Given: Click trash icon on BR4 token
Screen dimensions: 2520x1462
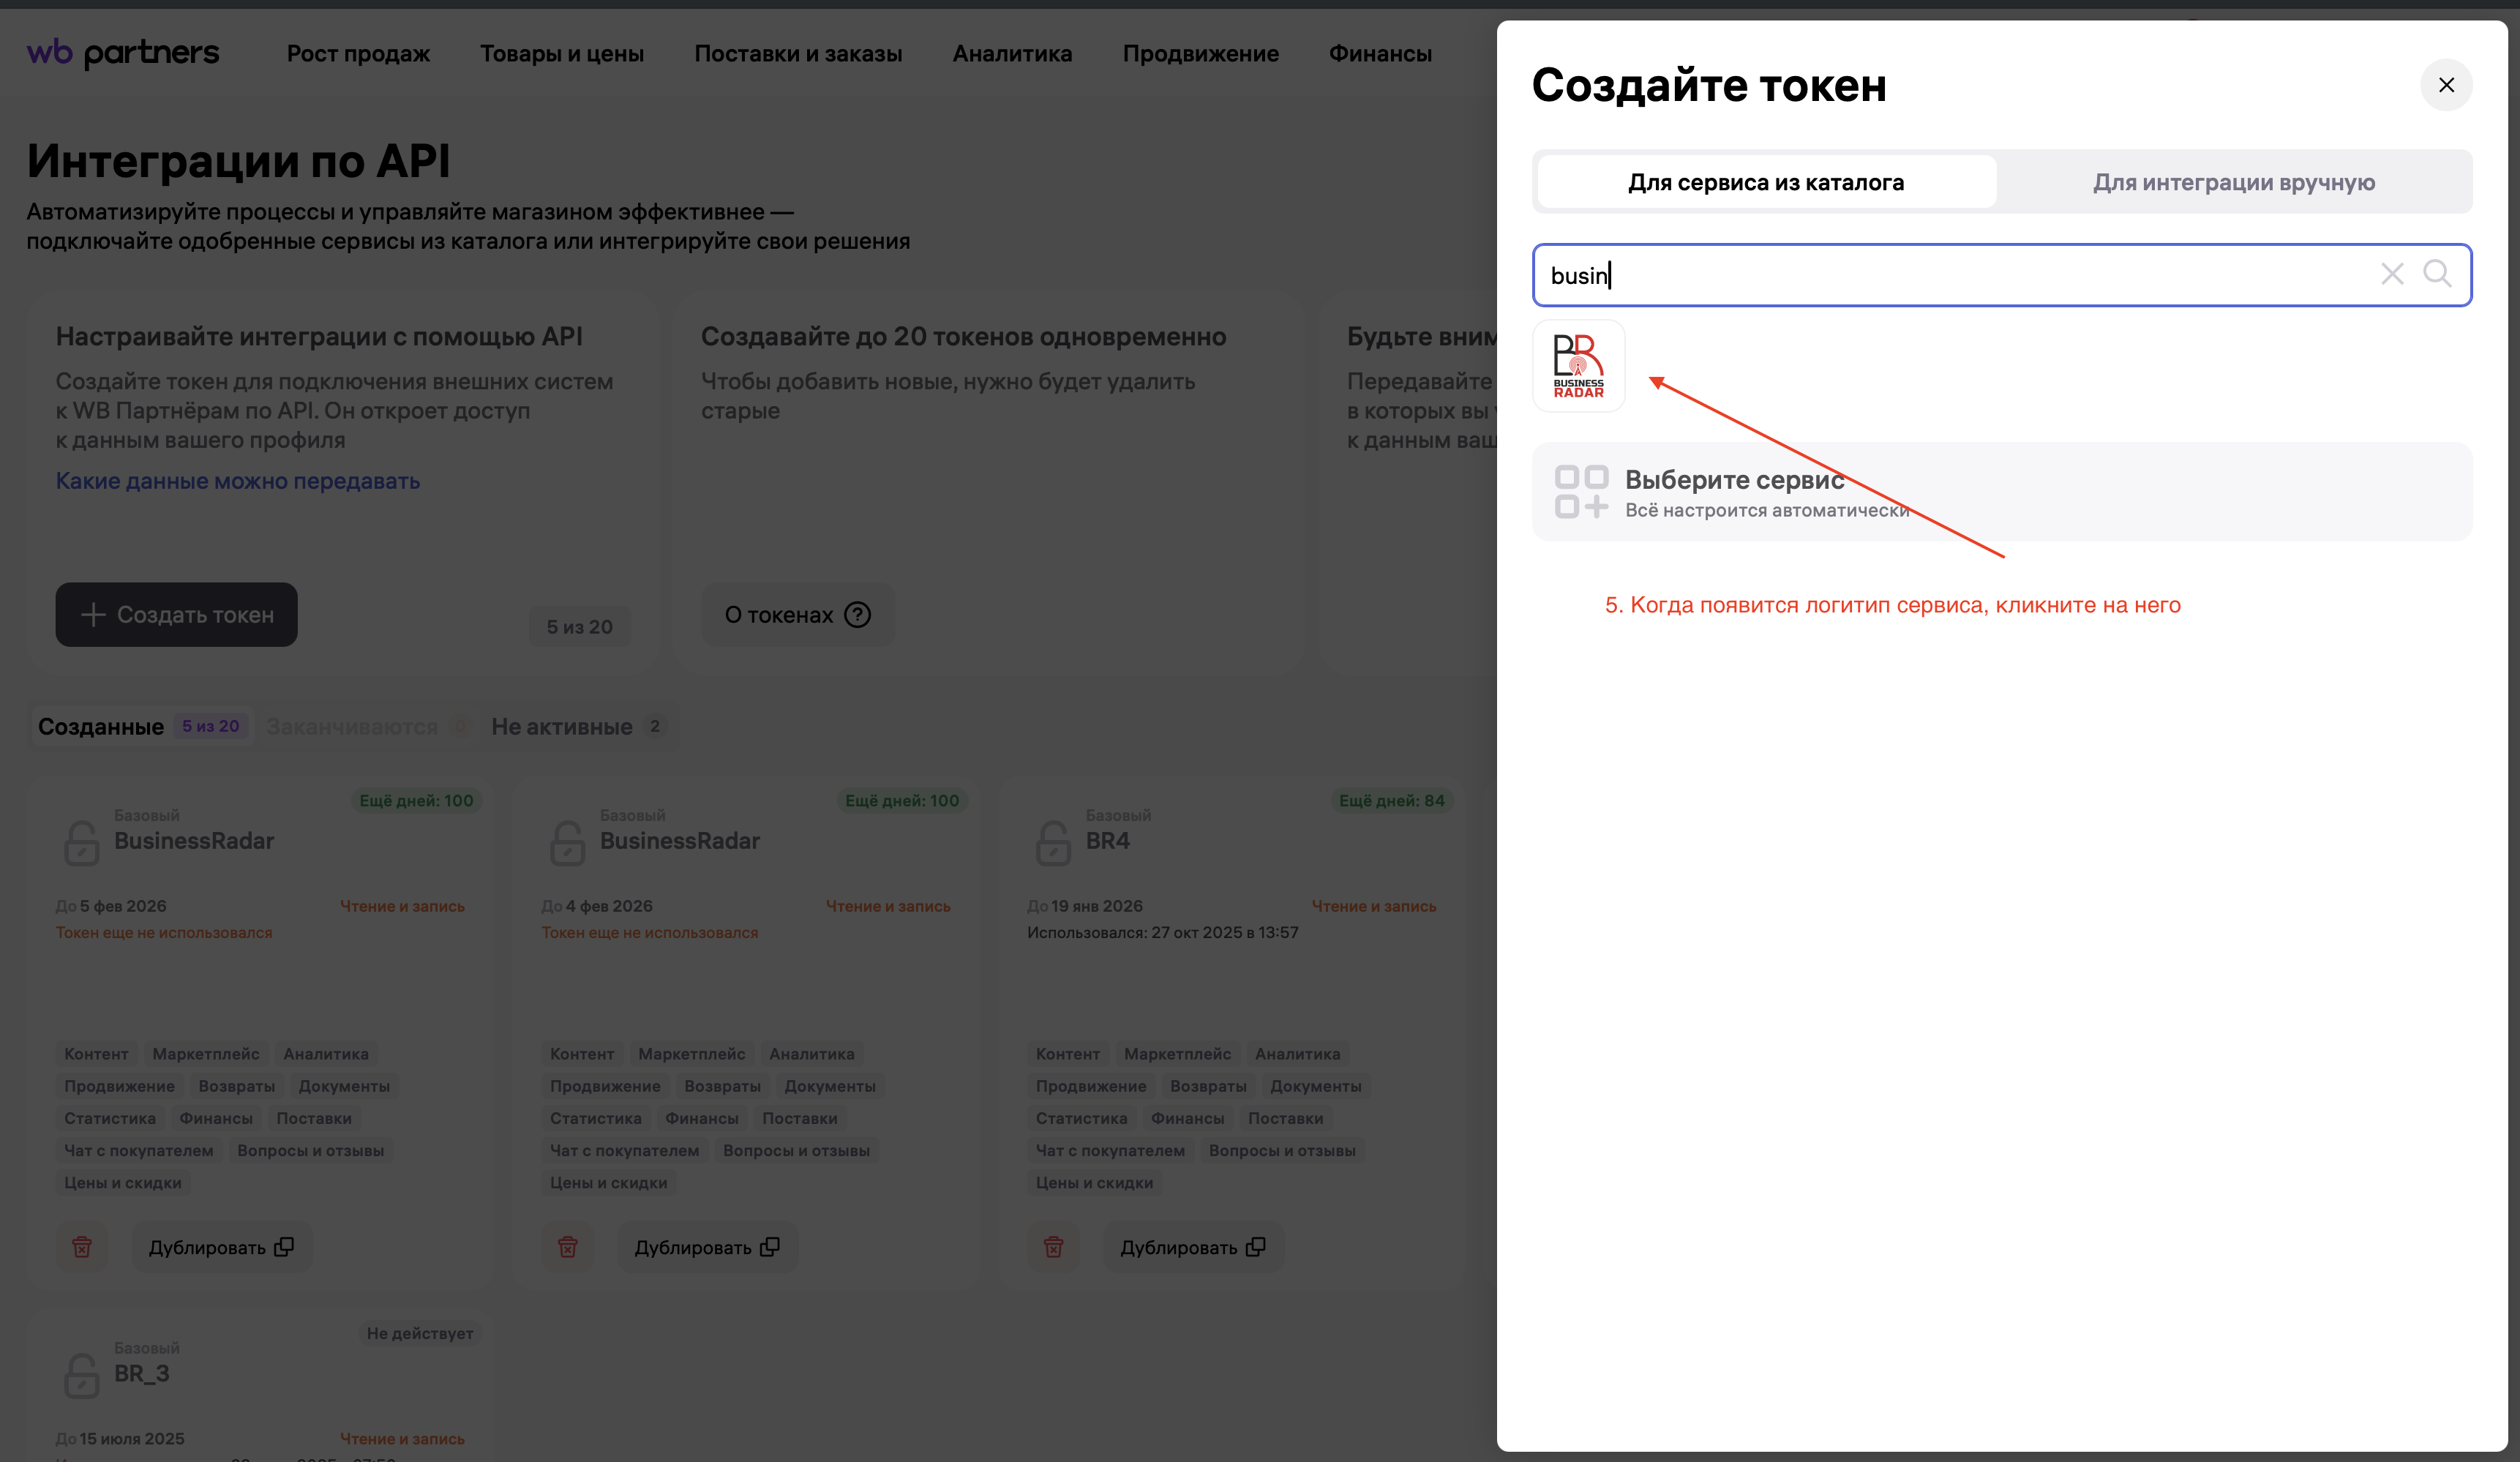Looking at the screenshot, I should point(1053,1247).
